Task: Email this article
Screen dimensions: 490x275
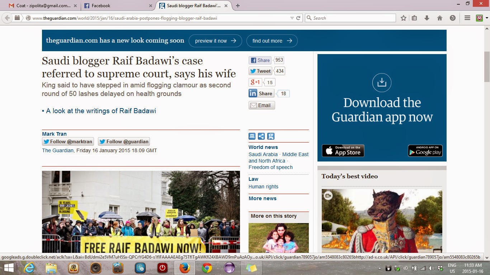Action: (262, 105)
